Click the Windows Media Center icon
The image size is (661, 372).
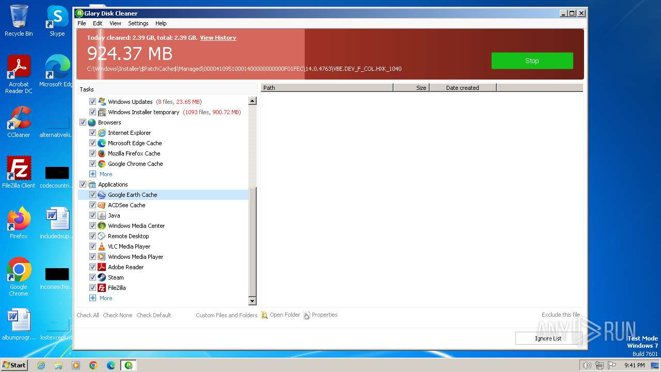coord(102,226)
